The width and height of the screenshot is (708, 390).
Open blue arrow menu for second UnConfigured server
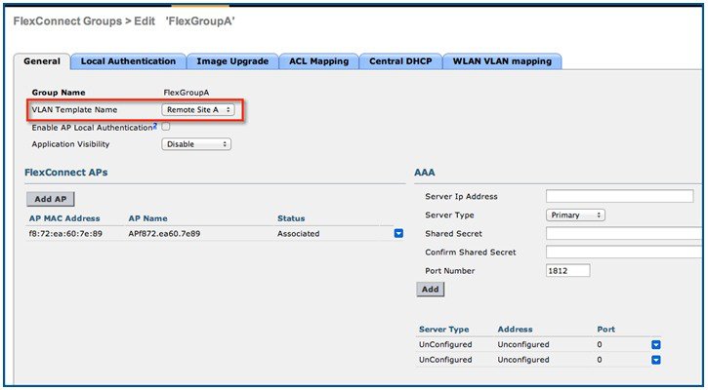pos(655,360)
